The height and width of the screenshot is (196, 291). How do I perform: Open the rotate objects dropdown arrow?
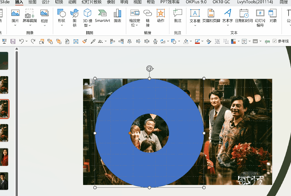[x=168, y=41]
